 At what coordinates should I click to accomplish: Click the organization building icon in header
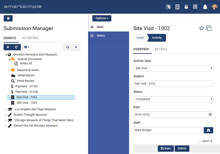click(x=177, y=7)
